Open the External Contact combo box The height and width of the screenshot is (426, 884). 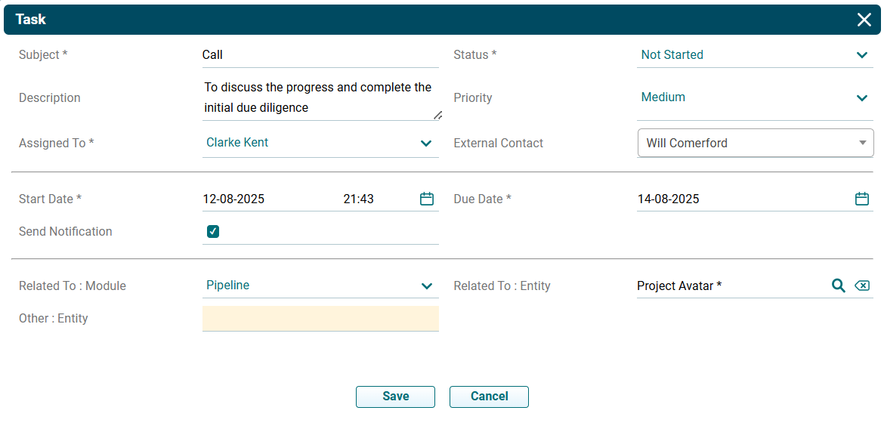point(756,143)
